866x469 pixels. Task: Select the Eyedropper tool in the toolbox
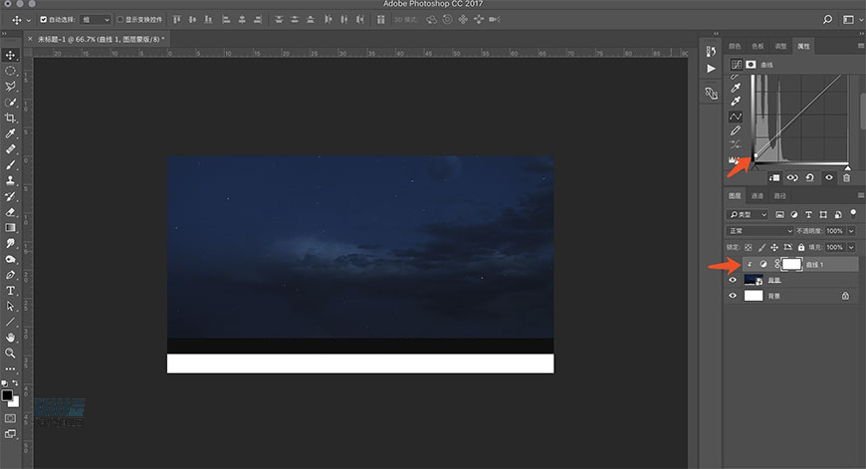11,133
